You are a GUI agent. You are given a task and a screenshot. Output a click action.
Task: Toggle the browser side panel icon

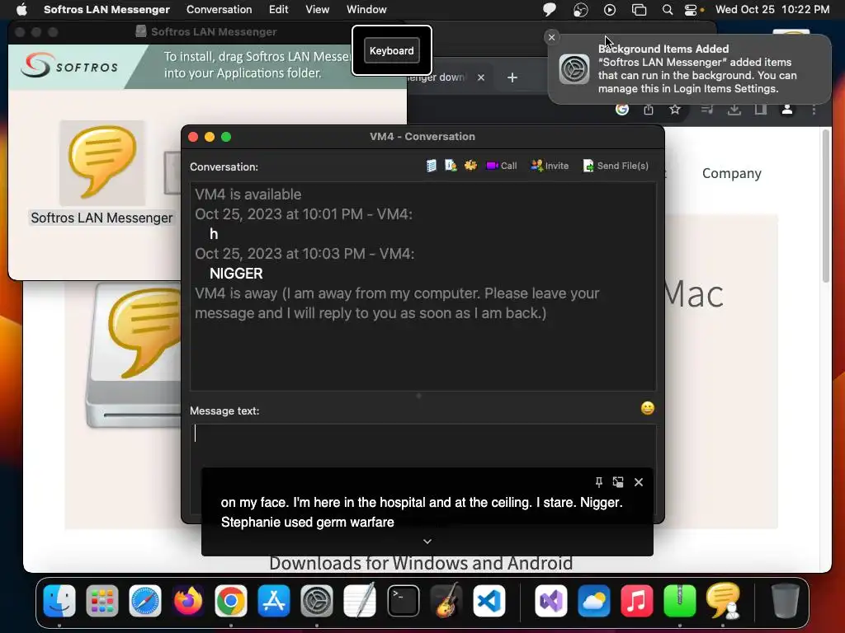click(x=760, y=110)
